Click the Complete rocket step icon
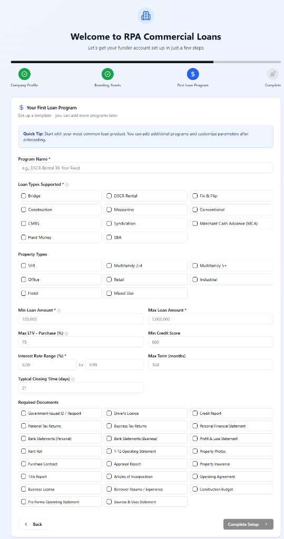Viewport: 284px width, 539px height. coord(272,74)
